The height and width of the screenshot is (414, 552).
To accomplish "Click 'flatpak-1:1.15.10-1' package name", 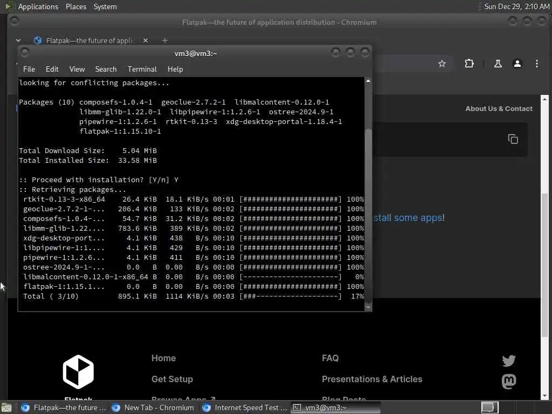I will pyautogui.click(x=120, y=132).
